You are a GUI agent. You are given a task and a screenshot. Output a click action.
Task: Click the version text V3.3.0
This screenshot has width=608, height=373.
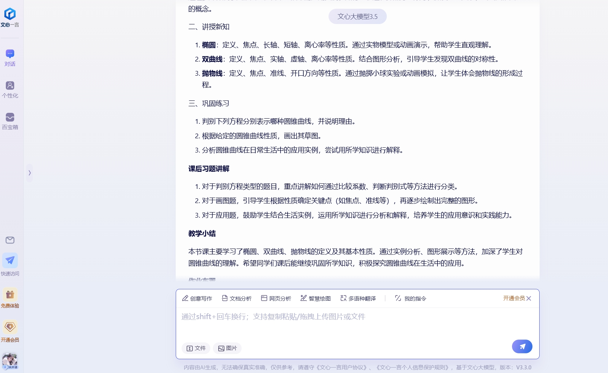524,368
